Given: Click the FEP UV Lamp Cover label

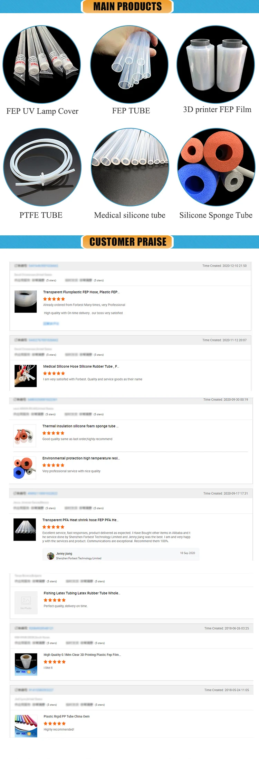Looking at the screenshot, I should click(42, 111).
